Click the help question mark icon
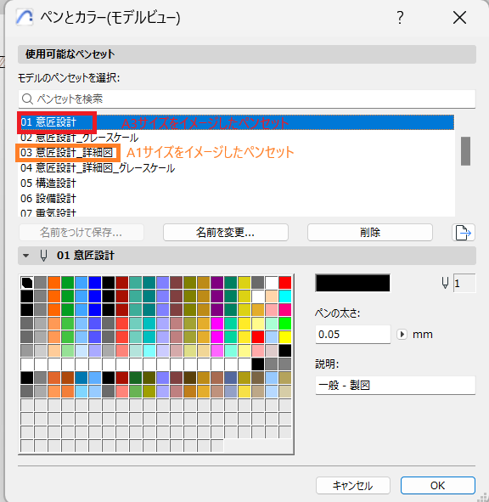489x502 pixels. (400, 17)
